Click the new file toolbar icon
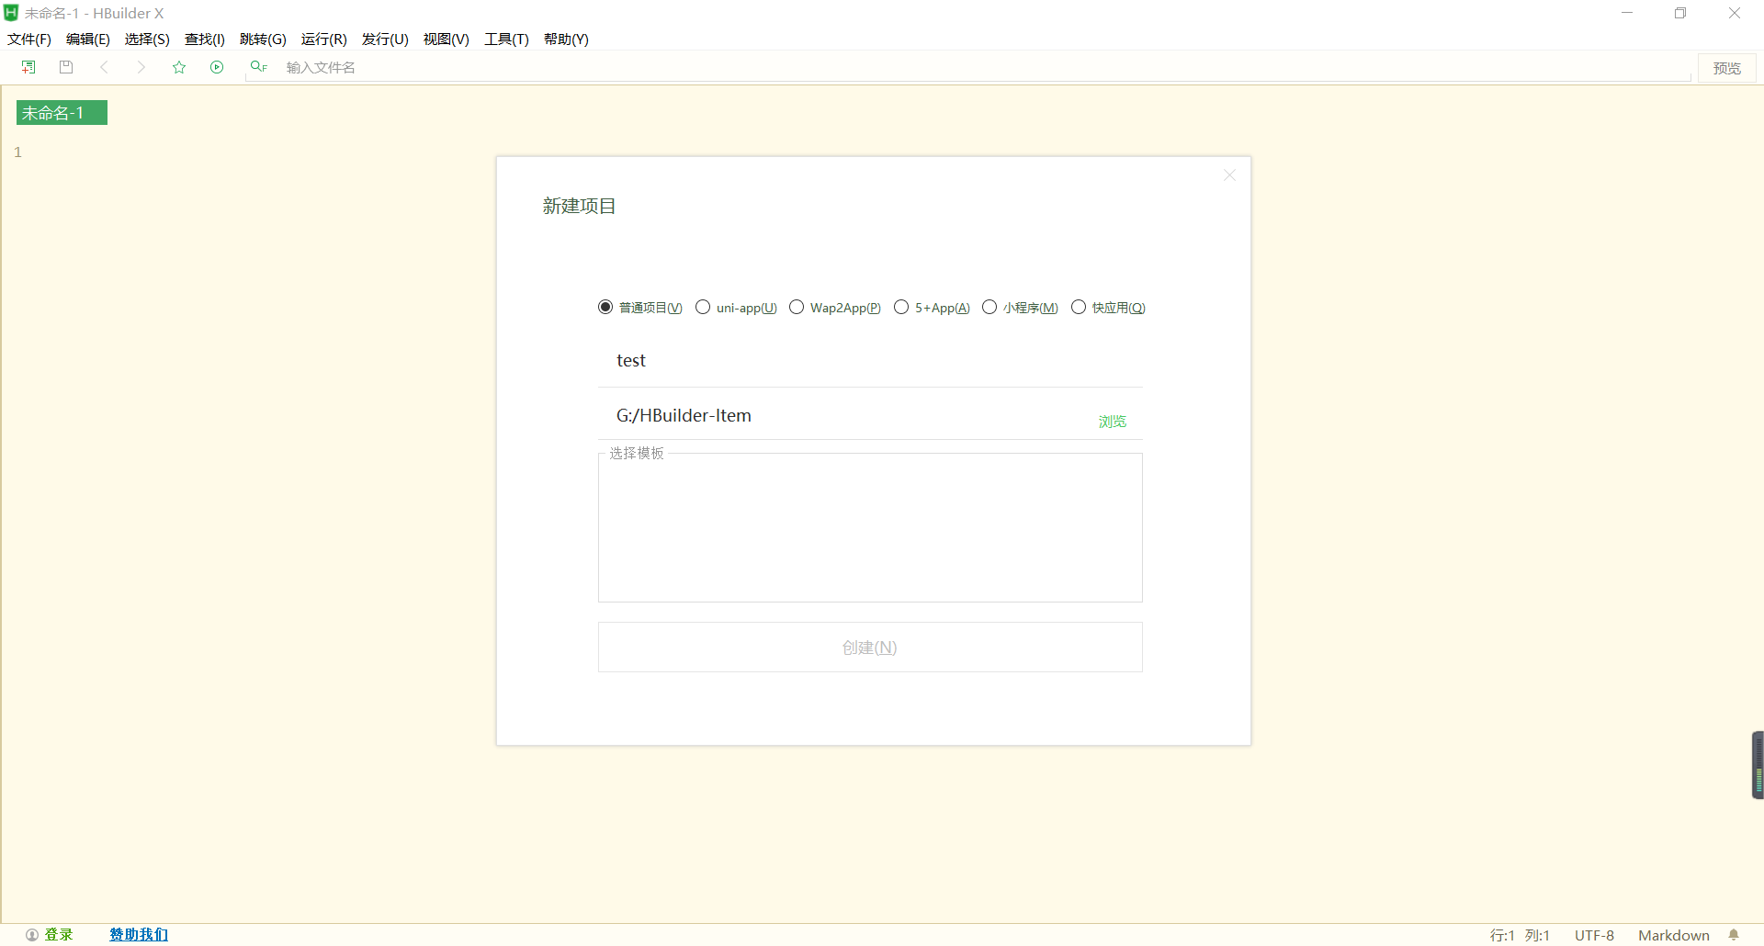The height and width of the screenshot is (946, 1764). pos(28,67)
